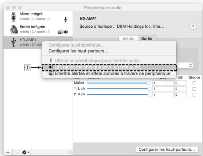Click the Silence column header
203x156 pixels.
[x=194, y=78]
